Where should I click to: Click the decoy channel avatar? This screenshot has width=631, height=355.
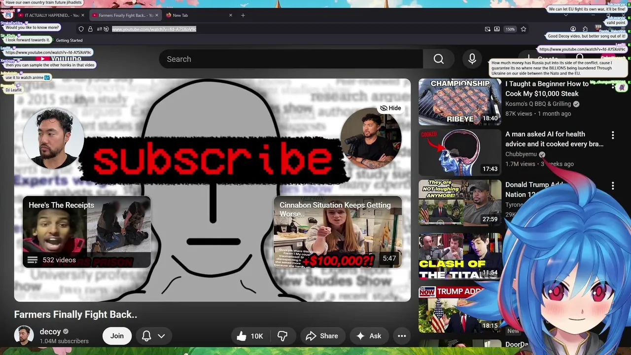point(24,336)
